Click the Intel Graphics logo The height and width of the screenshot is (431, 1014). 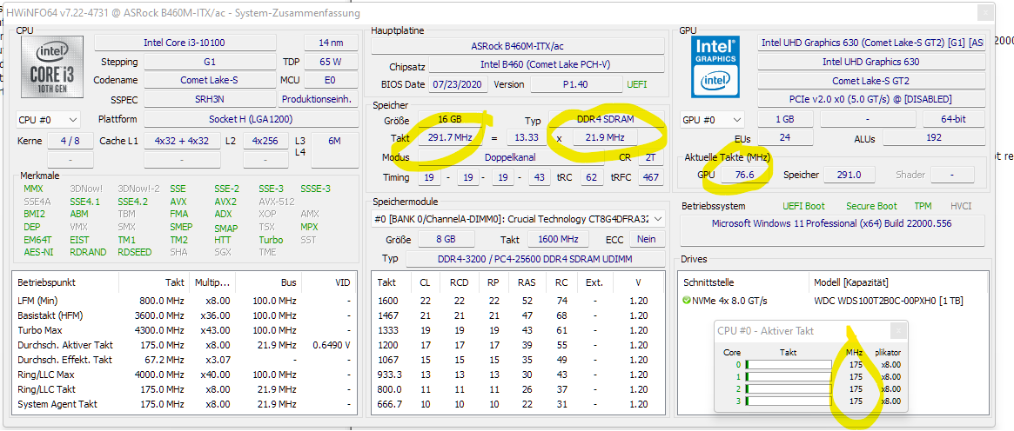tap(715, 66)
